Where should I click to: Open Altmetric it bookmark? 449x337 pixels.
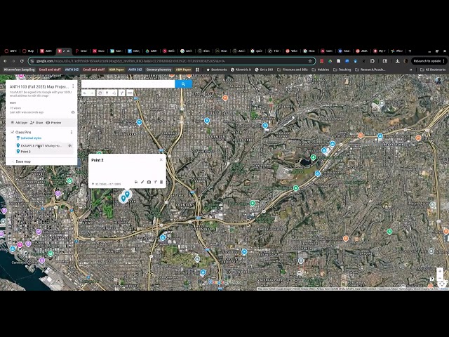241,70
